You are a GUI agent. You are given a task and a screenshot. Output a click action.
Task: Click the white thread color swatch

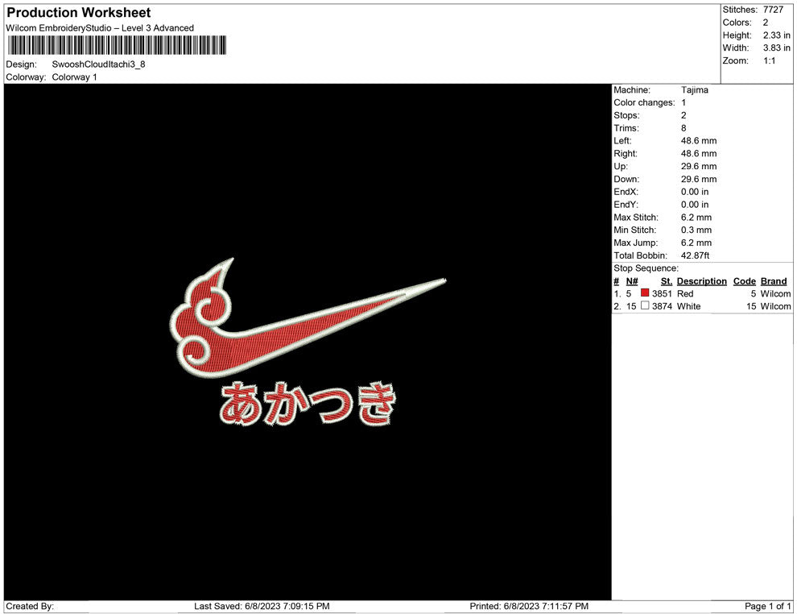coord(645,306)
